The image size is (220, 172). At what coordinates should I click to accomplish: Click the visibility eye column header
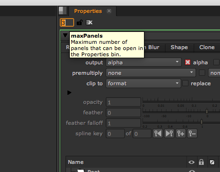(191, 162)
